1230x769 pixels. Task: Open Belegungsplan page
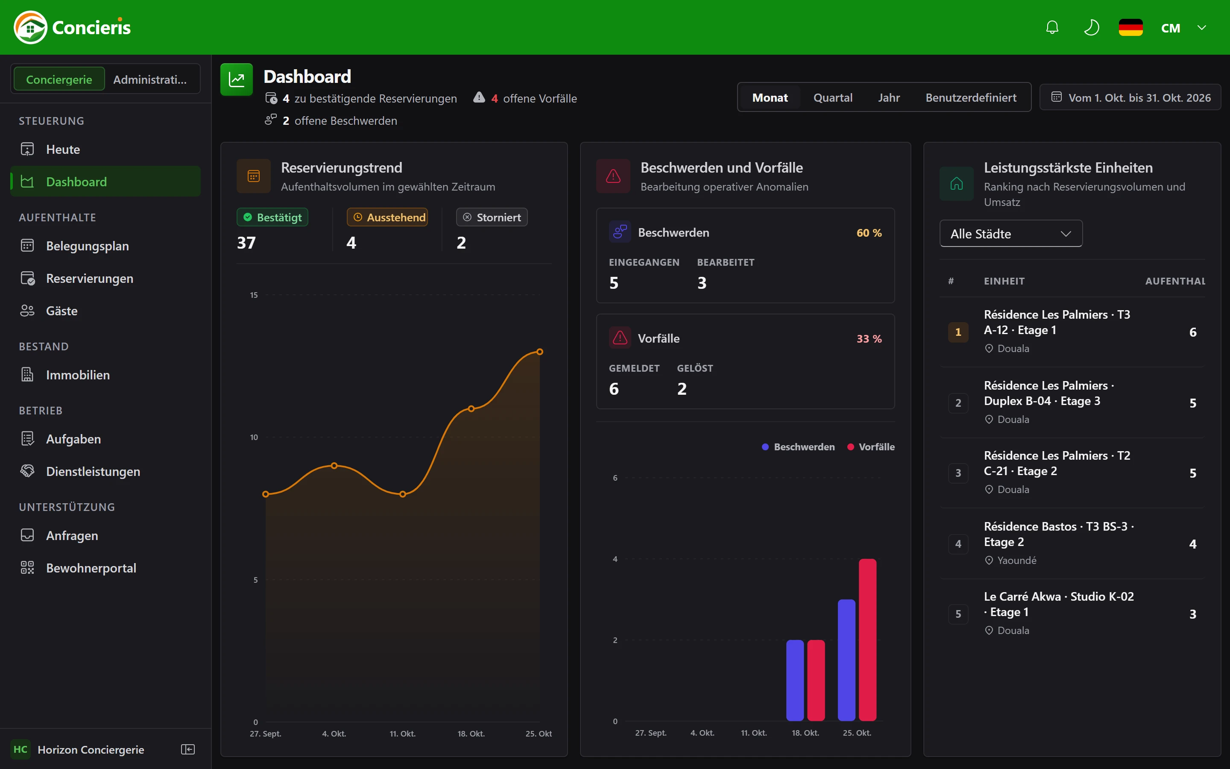click(105, 246)
